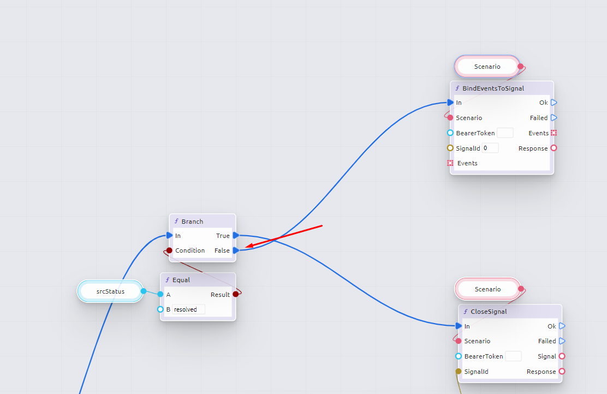
Task: Click BearerToken field in CloseSignal node
Action: pos(513,356)
